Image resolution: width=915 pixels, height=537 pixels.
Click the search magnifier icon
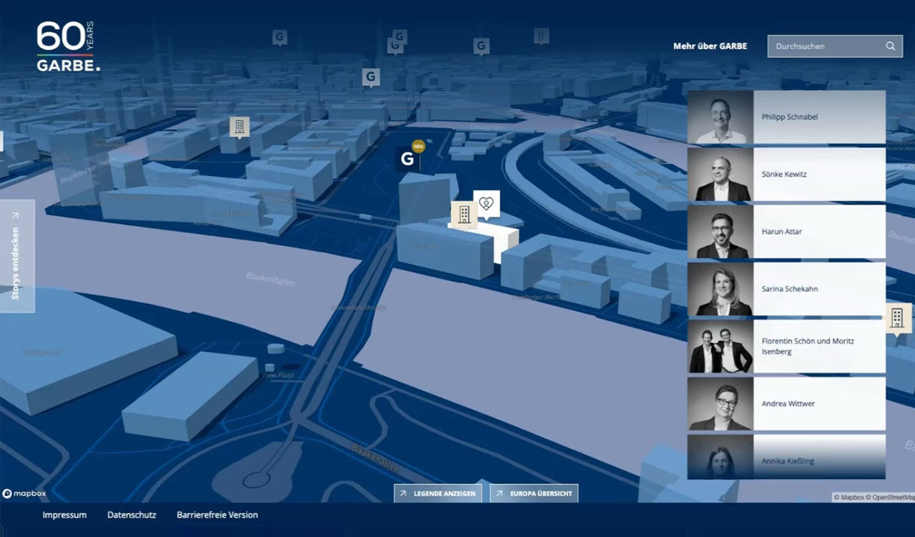[x=890, y=46]
